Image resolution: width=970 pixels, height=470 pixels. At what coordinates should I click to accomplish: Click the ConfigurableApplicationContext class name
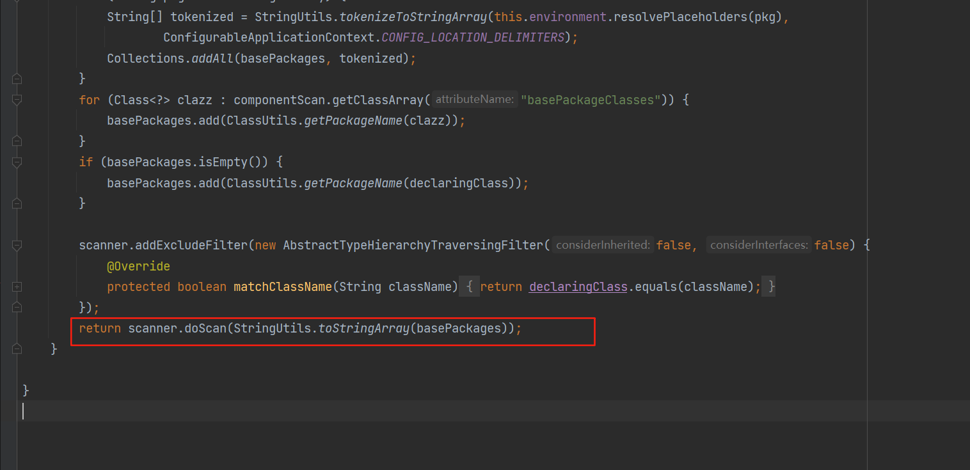click(x=269, y=38)
